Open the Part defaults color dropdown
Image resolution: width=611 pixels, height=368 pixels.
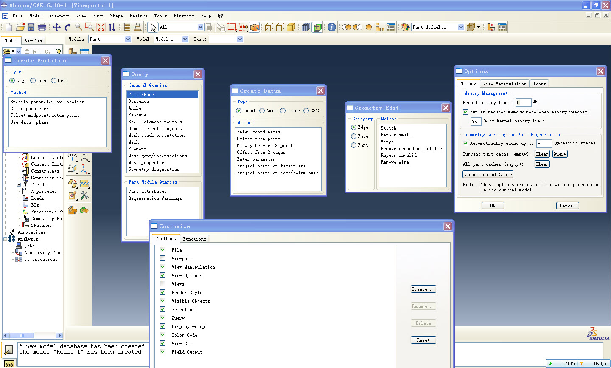tap(461, 27)
